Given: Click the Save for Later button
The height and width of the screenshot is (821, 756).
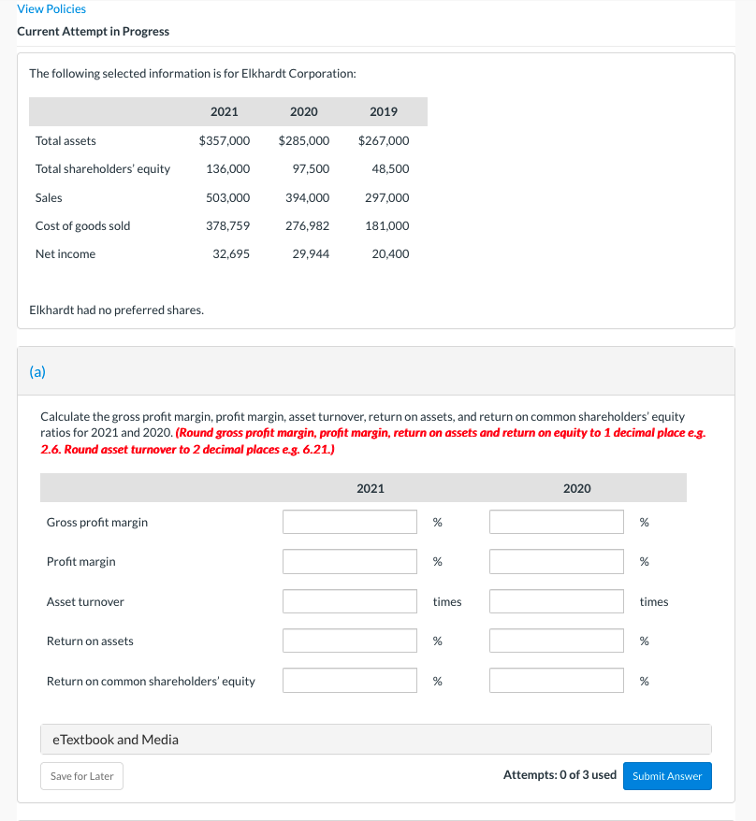Looking at the screenshot, I should tap(81, 775).
